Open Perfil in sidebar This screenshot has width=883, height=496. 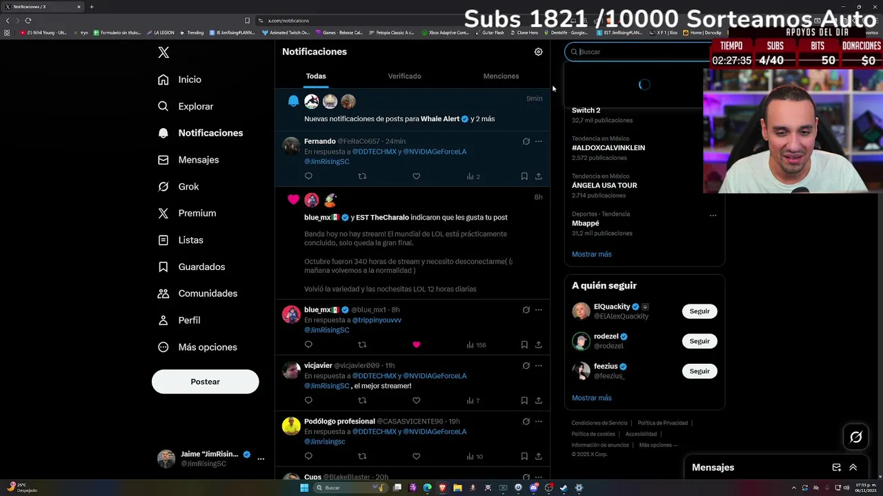tap(179, 320)
